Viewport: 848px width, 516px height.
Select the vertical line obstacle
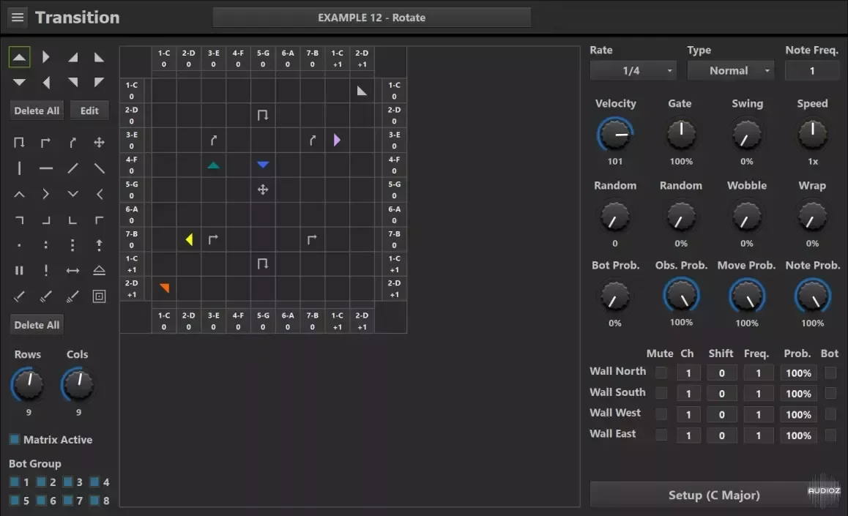[20, 168]
